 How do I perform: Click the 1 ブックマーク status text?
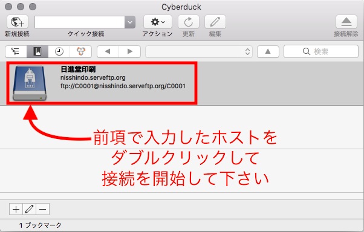point(41,225)
